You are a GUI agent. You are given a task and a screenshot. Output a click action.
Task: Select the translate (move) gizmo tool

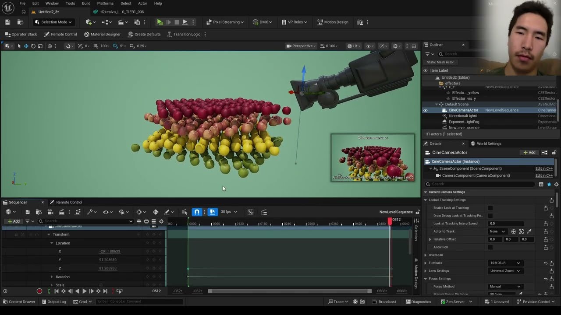click(26, 46)
